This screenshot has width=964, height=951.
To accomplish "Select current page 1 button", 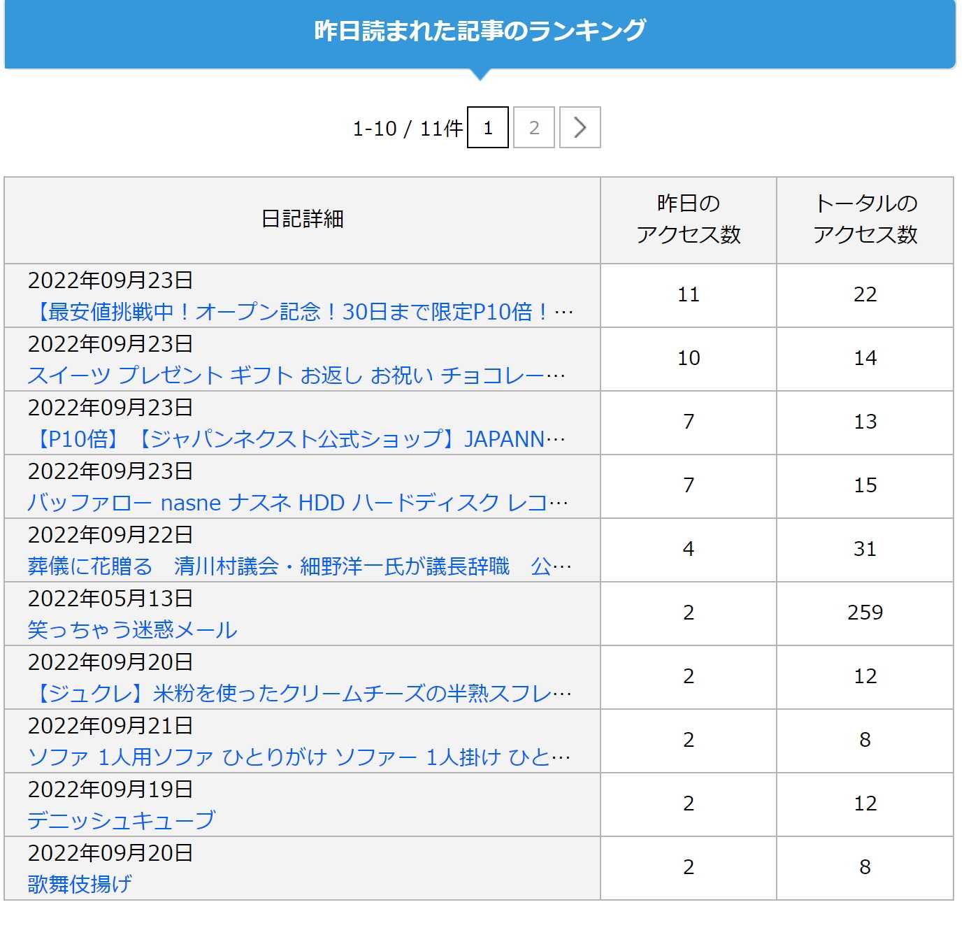I will 488,127.
